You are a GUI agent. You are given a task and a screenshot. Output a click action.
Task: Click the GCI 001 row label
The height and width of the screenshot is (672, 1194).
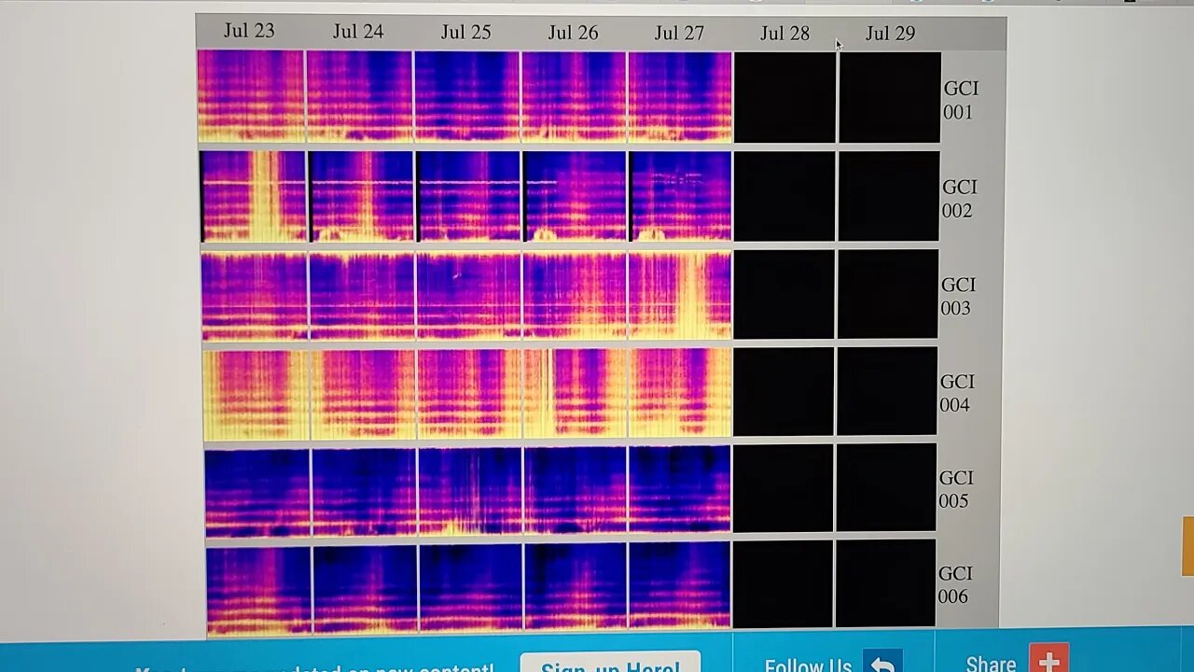pyautogui.click(x=961, y=100)
